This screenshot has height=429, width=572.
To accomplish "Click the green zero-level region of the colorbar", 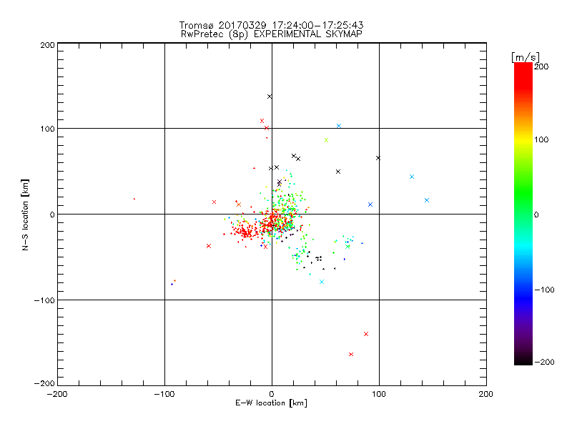I will pos(523,214).
